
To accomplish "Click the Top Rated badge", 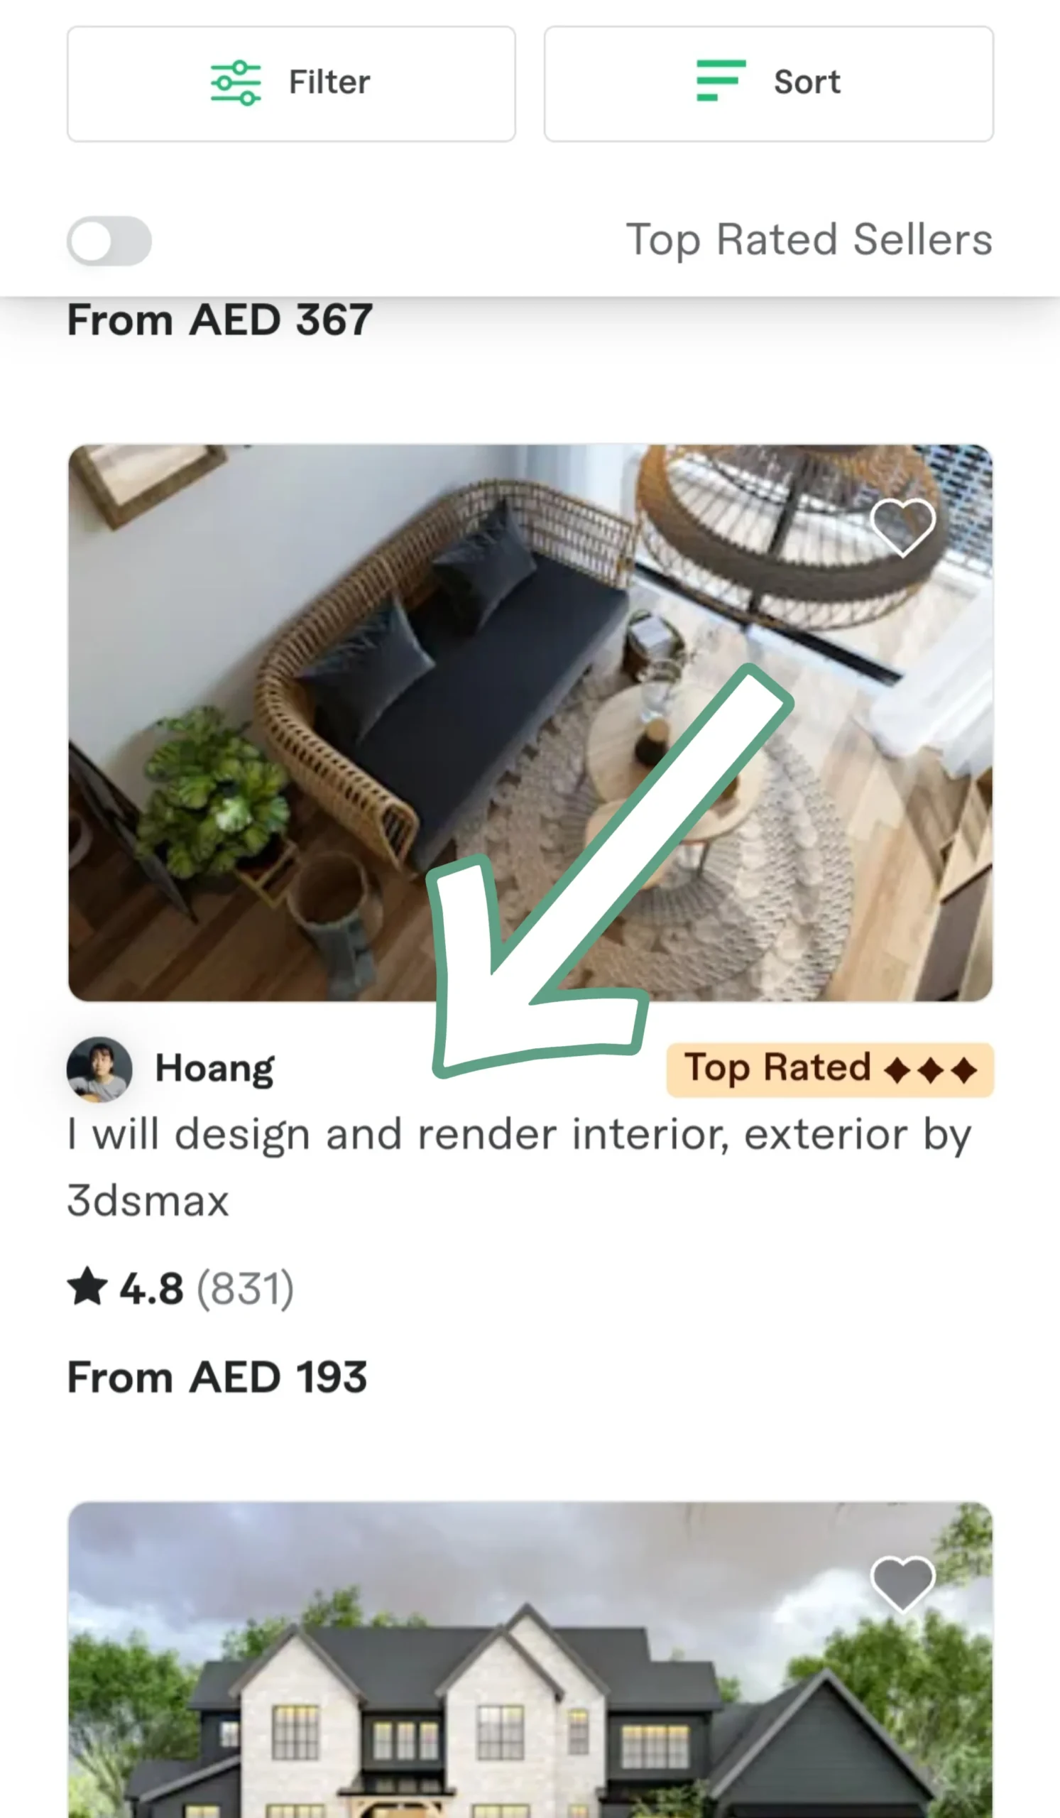I will pyautogui.click(x=830, y=1070).
